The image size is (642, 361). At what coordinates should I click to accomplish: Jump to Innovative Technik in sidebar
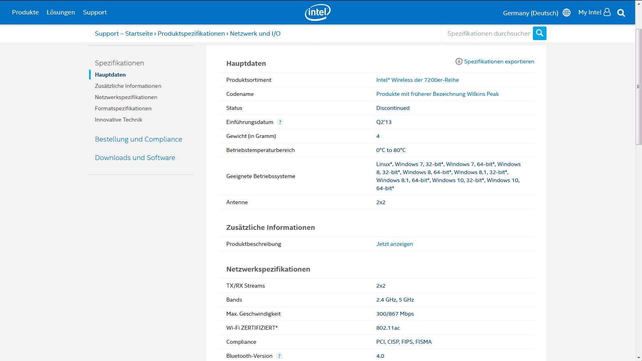118,120
